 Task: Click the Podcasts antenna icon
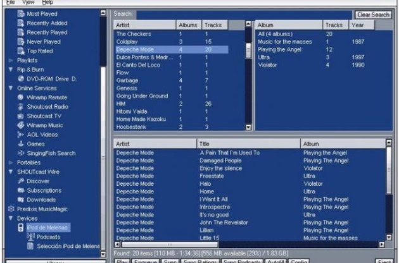[30, 237]
